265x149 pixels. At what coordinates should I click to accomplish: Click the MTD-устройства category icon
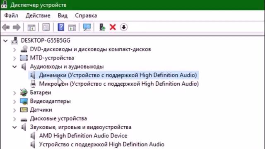tap(24, 58)
